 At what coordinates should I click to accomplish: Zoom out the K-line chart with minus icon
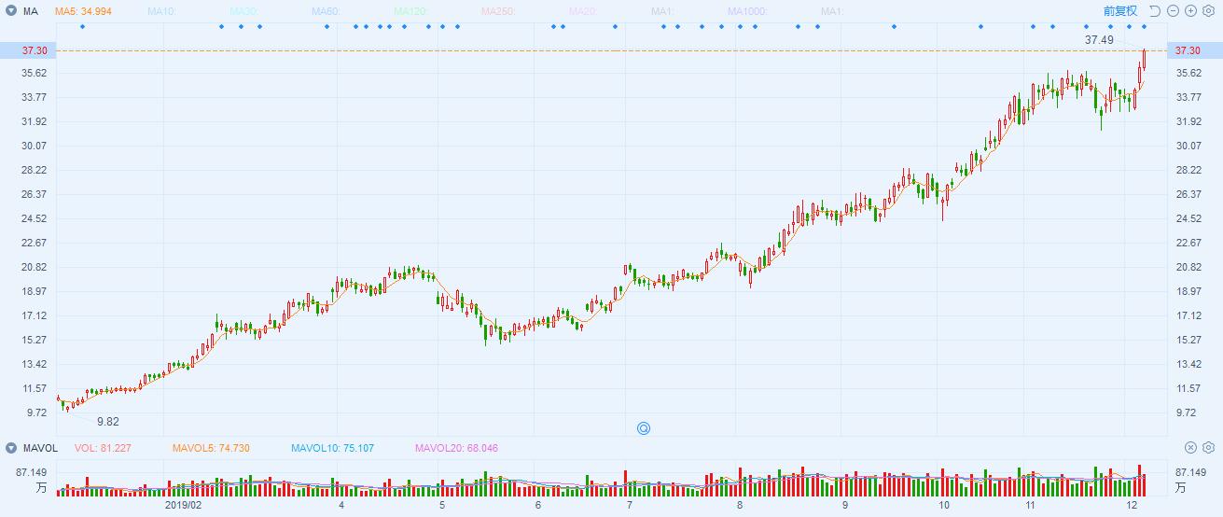[1173, 11]
